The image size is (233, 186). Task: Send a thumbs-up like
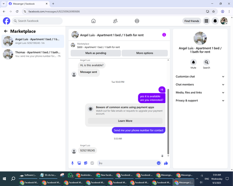(x=166, y=163)
